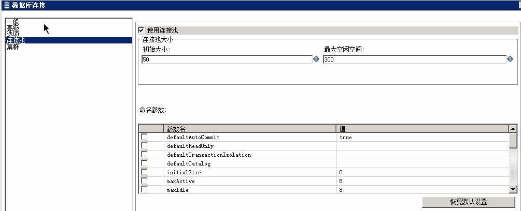Click the 参数名 column header
The height and width of the screenshot is (211, 521).
pos(250,129)
